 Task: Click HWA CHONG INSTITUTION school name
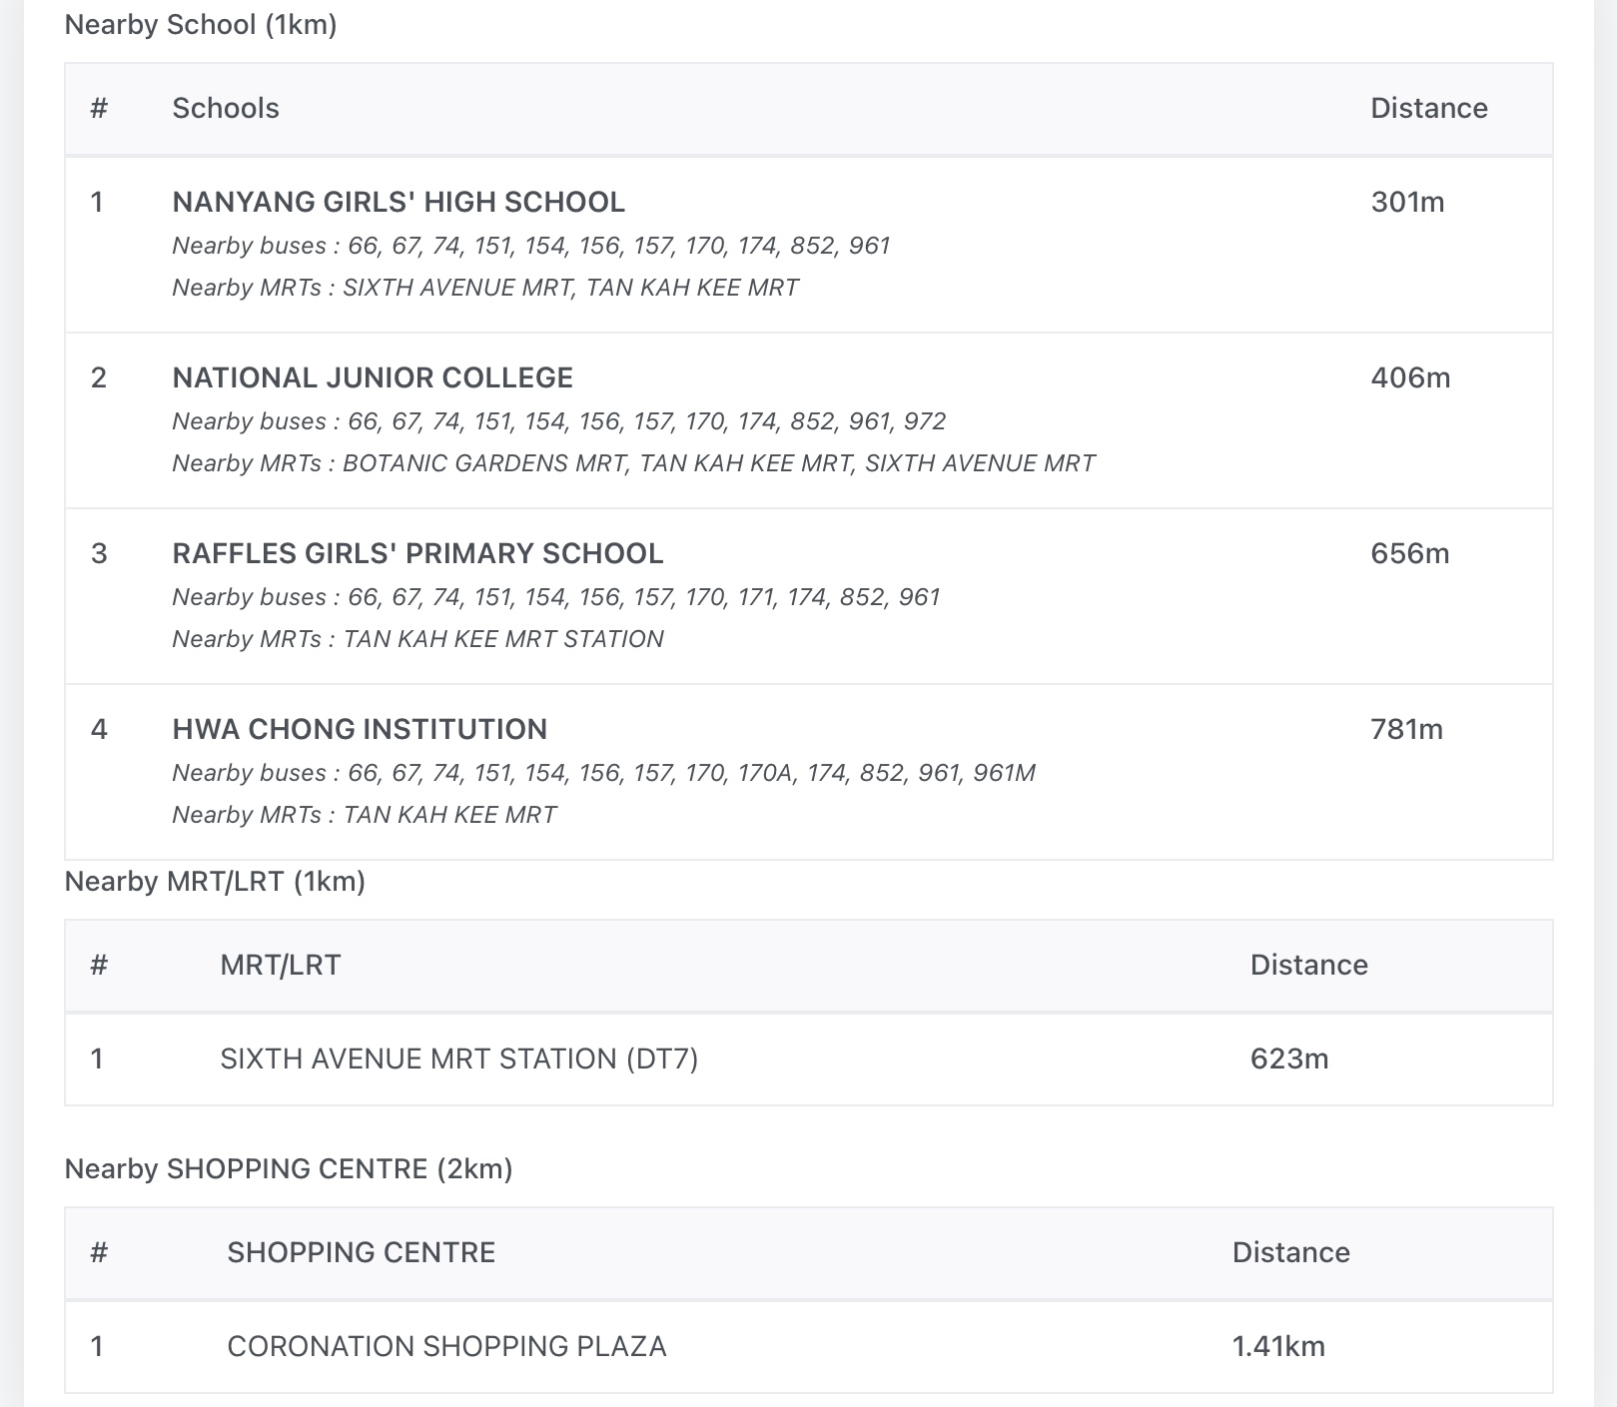point(360,730)
